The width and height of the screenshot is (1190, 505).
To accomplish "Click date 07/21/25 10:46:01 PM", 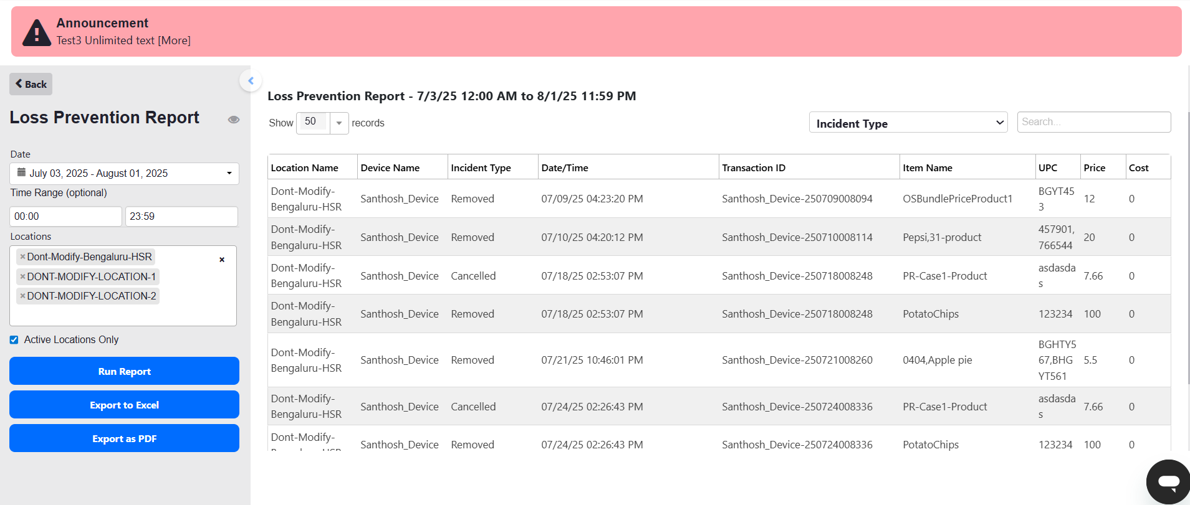I will [592, 360].
